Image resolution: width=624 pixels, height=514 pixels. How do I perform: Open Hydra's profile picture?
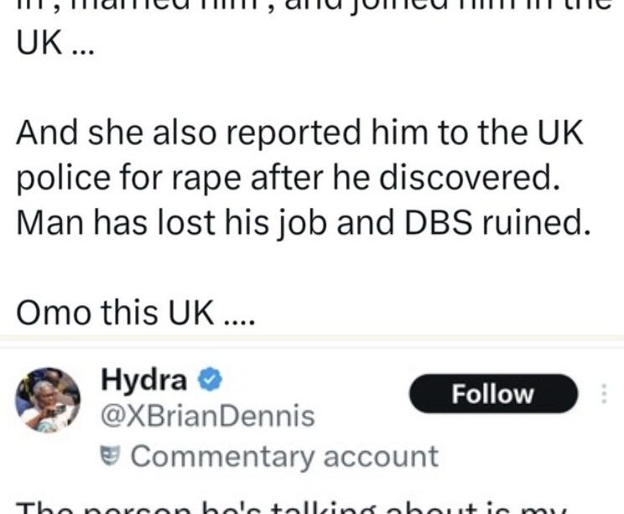[48, 399]
